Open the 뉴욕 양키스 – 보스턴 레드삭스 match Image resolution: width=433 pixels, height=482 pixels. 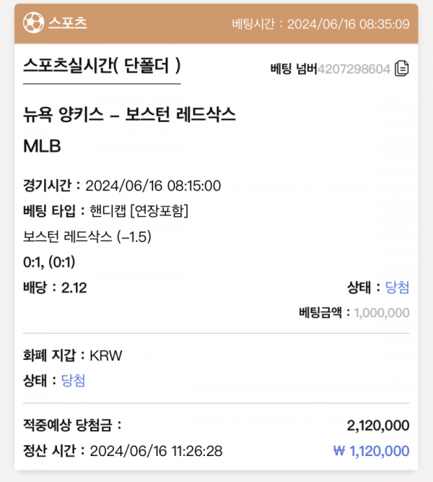(130, 114)
